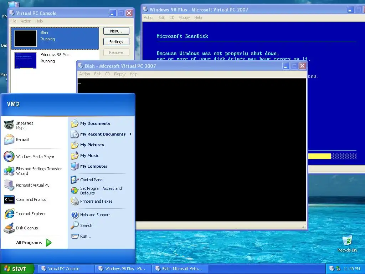This screenshot has height=274, width=365.
Task: Open Floppy menu in Blah window
Action: tap(120, 74)
